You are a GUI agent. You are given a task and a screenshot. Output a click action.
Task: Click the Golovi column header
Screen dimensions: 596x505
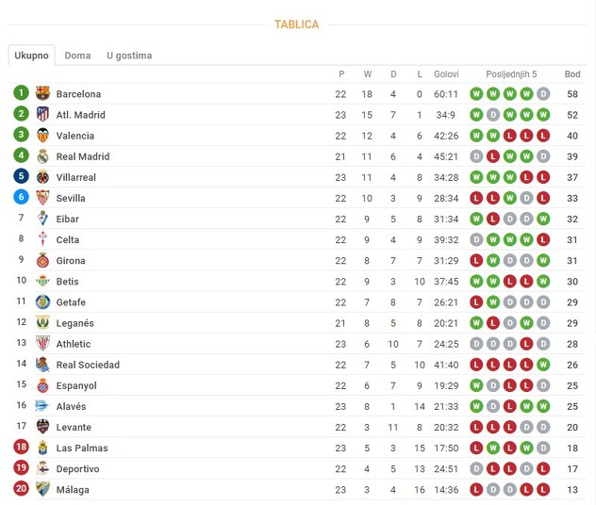pyautogui.click(x=446, y=73)
